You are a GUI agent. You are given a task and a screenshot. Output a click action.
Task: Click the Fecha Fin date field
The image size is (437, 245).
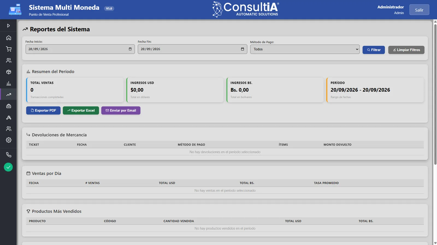tap(192, 49)
